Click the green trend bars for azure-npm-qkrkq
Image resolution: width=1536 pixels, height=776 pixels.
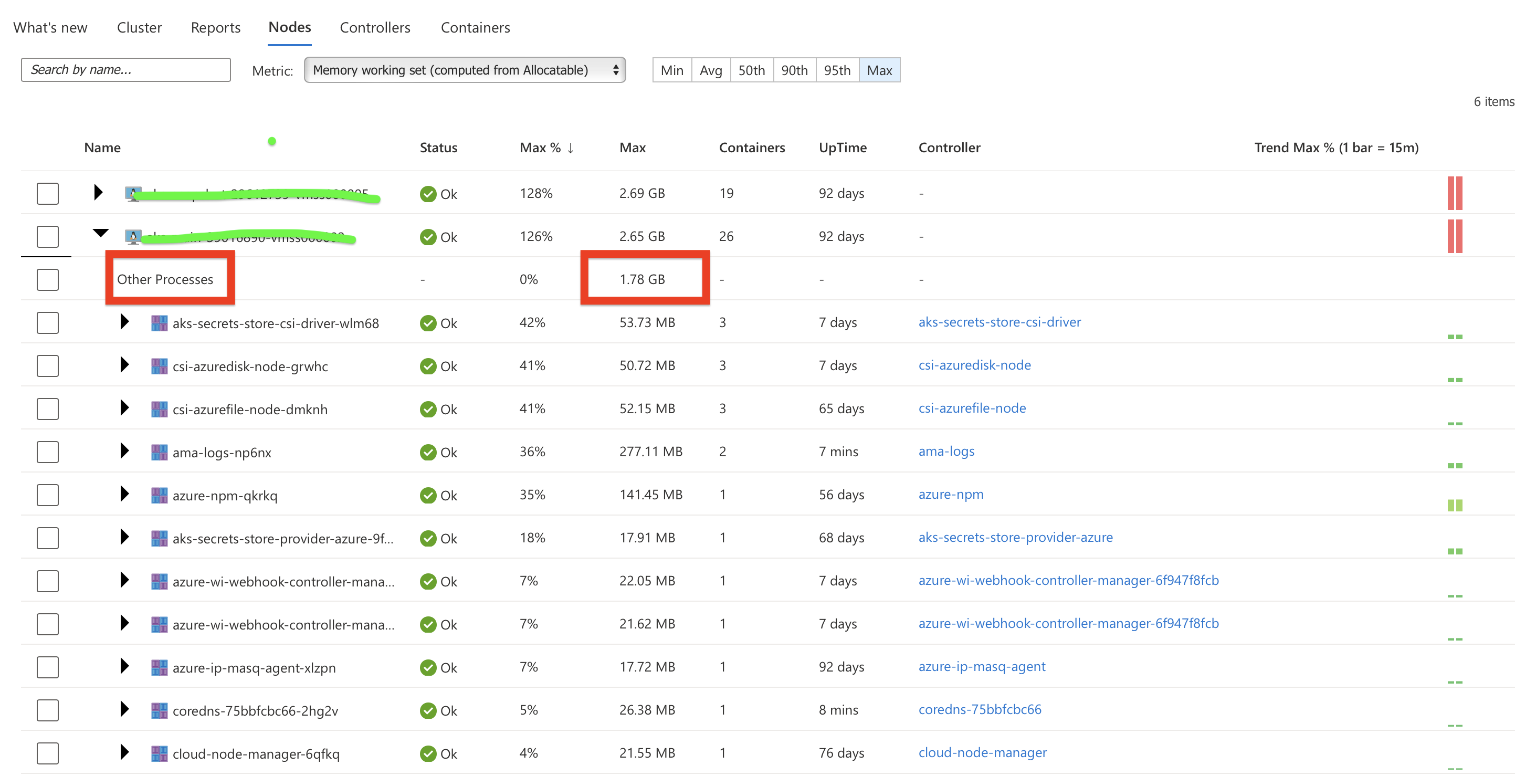coord(1454,505)
